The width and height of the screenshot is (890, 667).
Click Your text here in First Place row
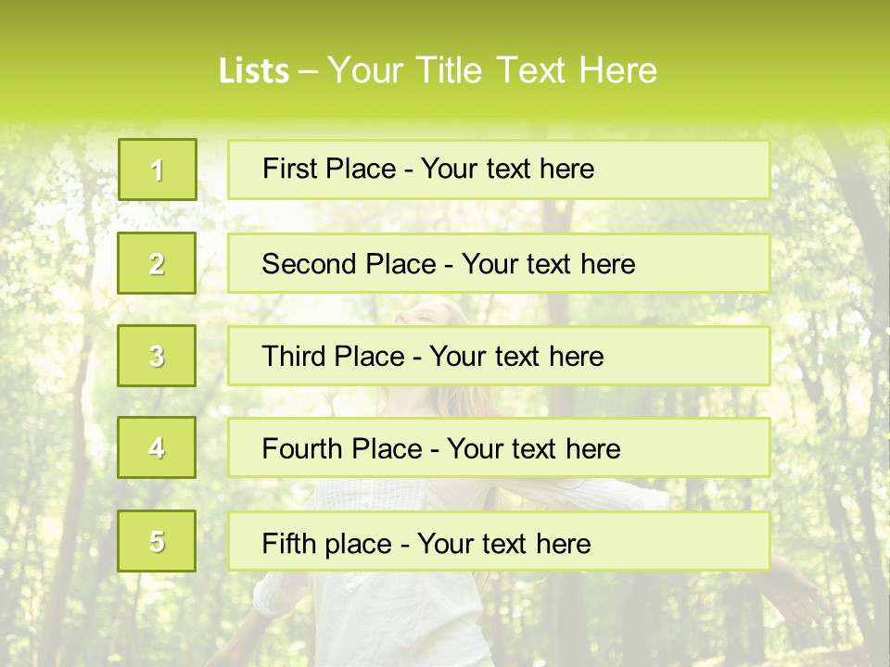(507, 169)
